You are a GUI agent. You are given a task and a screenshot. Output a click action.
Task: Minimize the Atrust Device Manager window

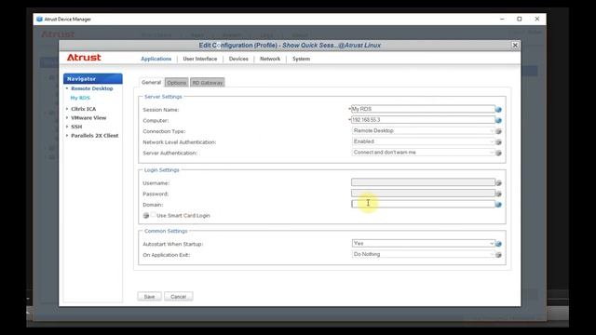tap(502, 19)
